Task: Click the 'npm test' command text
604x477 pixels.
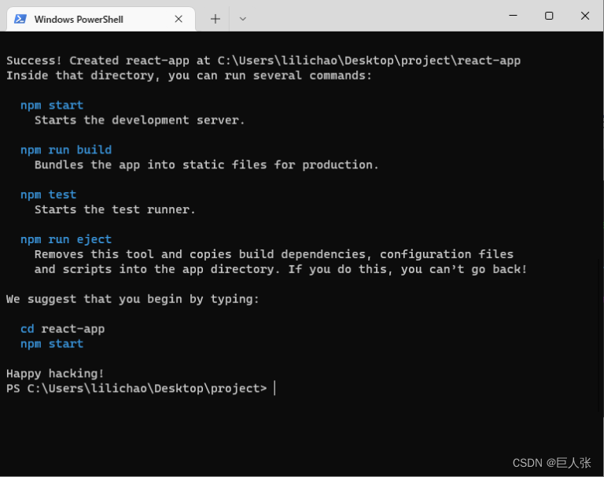Action: click(49, 194)
